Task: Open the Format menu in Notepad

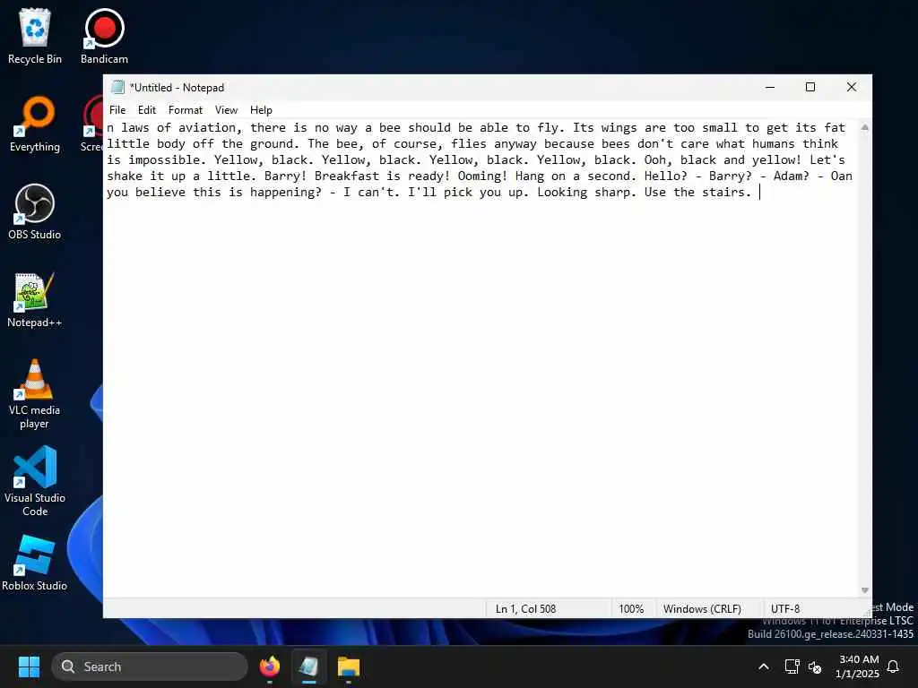Action: pyautogui.click(x=185, y=110)
